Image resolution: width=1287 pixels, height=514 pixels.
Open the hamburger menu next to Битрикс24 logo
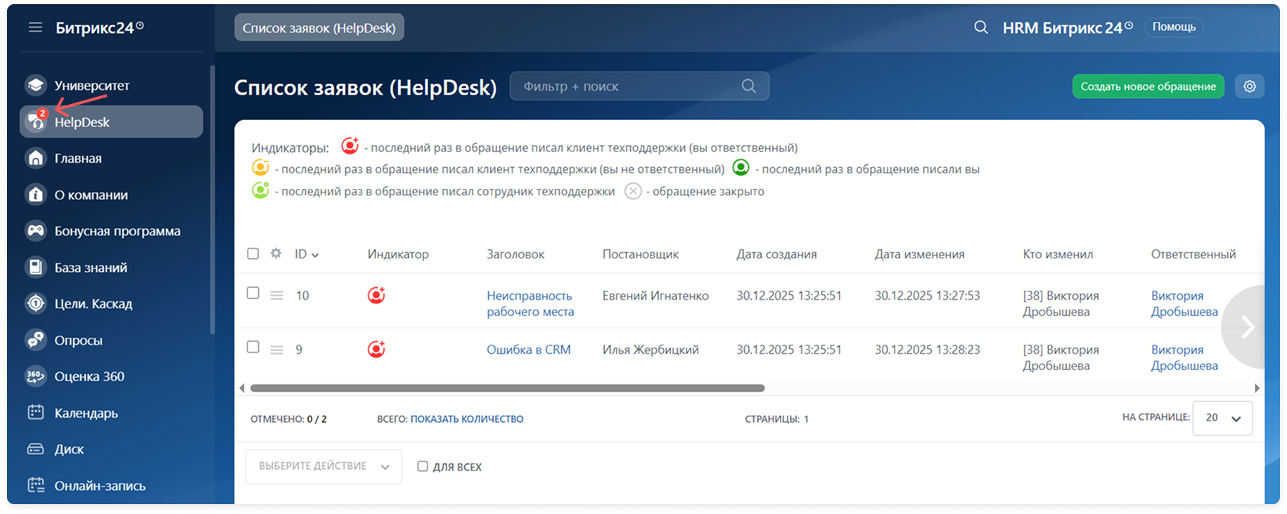click(x=35, y=27)
